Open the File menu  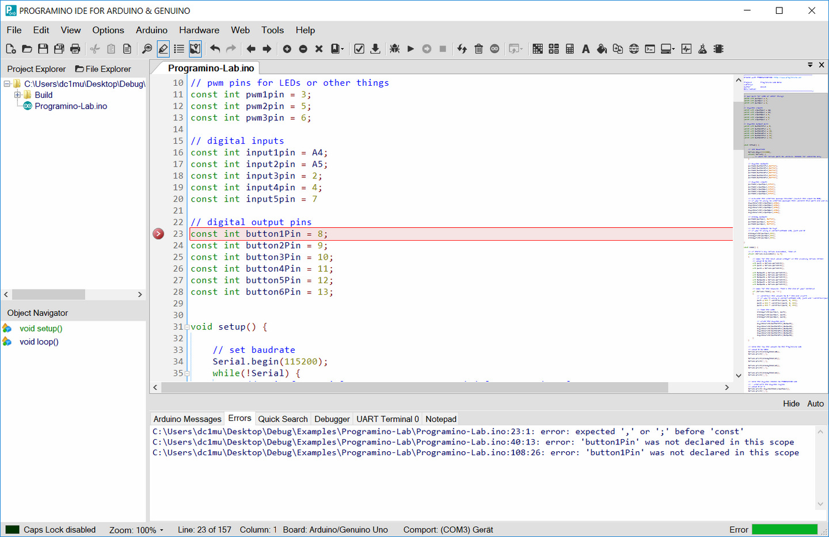tap(14, 30)
